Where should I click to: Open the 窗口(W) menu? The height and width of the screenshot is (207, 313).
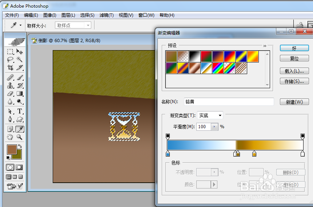pyautogui.click(x=146, y=15)
